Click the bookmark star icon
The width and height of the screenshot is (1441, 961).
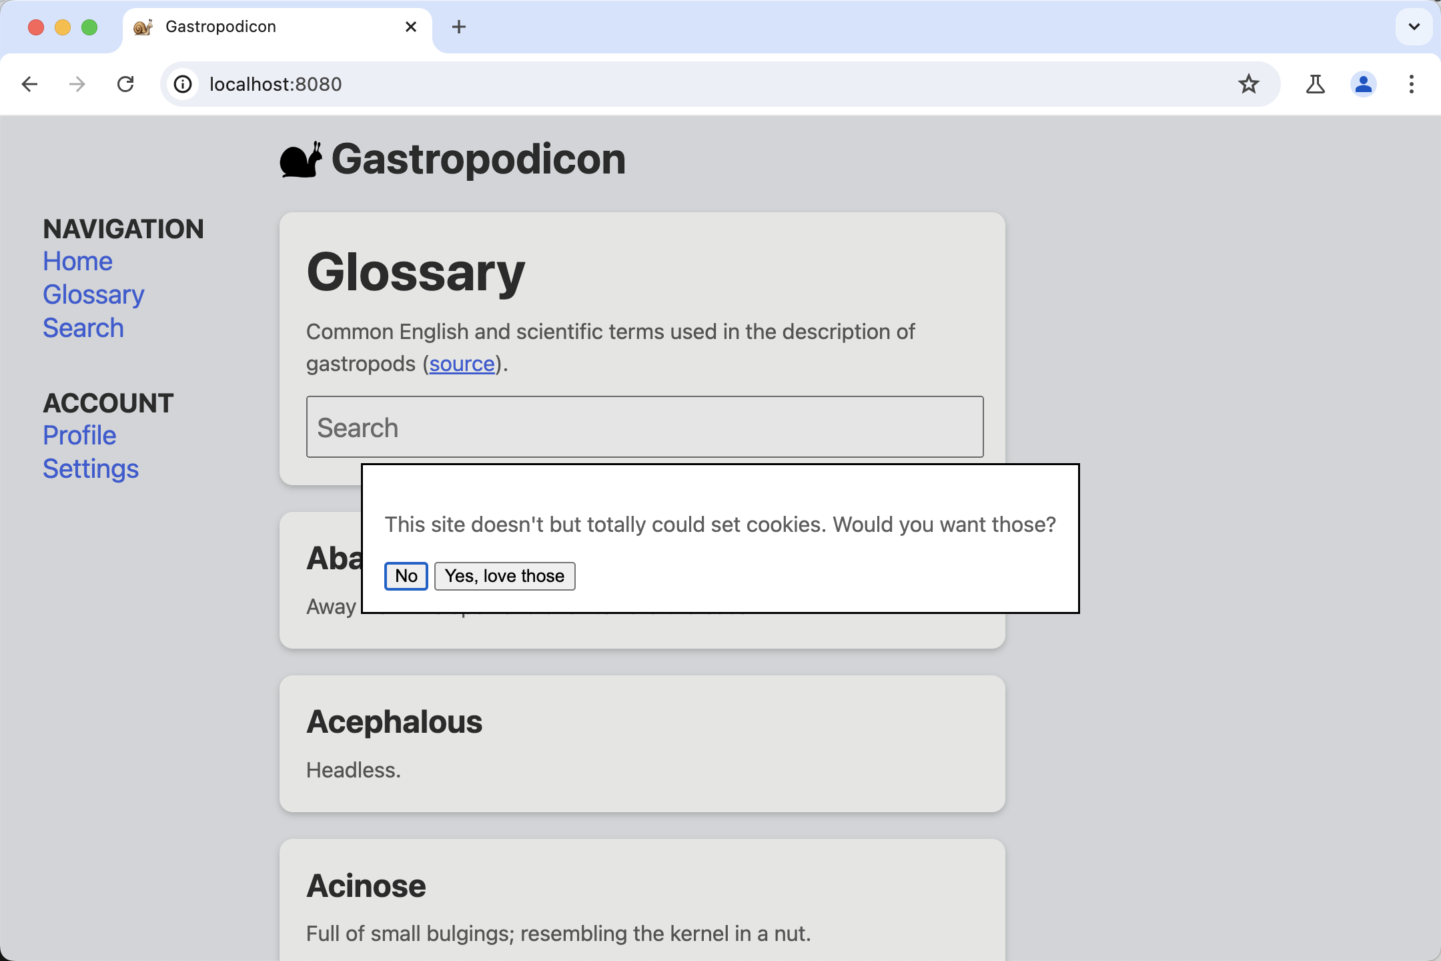tap(1249, 83)
